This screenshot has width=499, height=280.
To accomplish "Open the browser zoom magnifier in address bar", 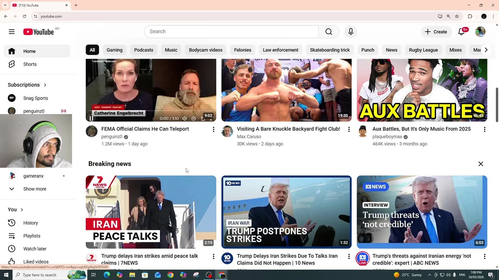I will (x=448, y=16).
